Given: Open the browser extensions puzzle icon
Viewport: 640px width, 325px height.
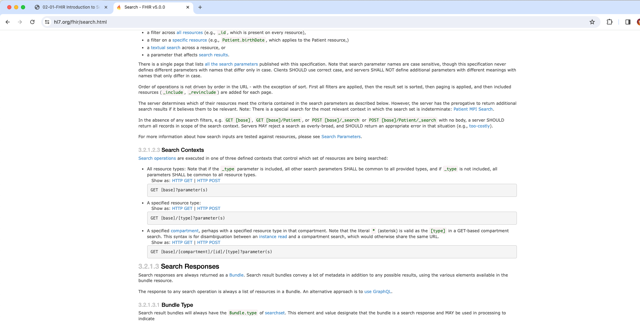Looking at the screenshot, I should (609, 22).
